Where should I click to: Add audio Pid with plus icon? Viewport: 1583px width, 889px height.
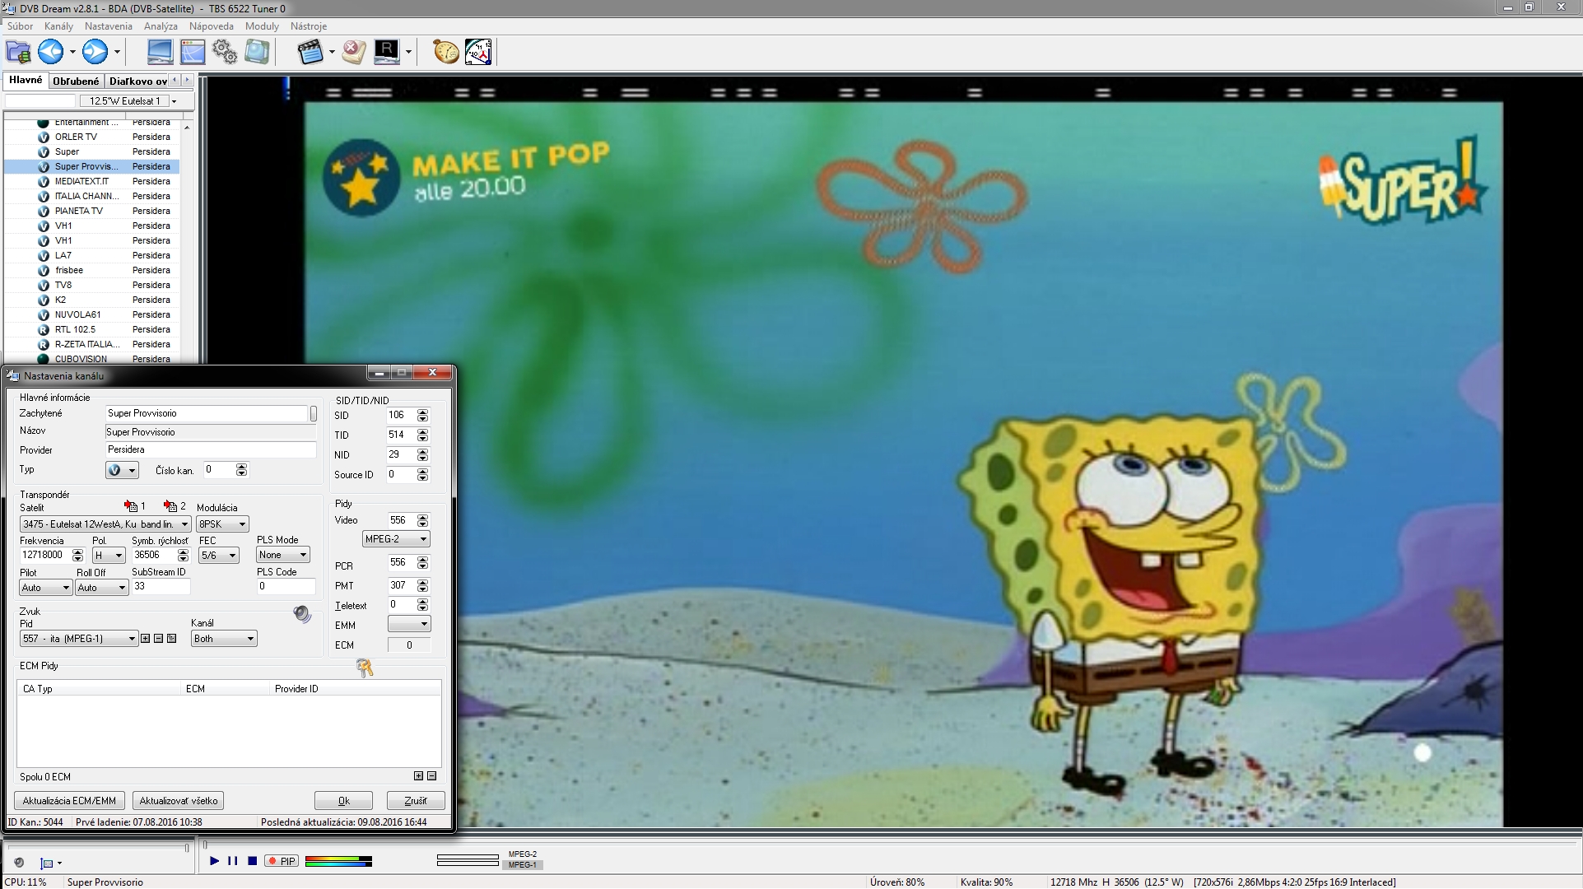[x=146, y=639]
